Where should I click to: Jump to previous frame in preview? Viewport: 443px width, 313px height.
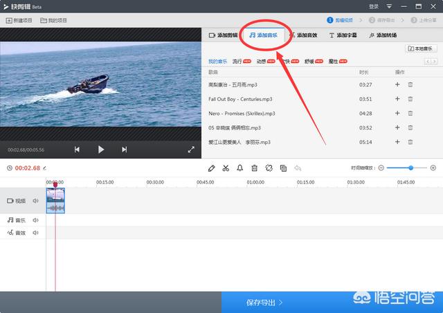click(x=77, y=150)
